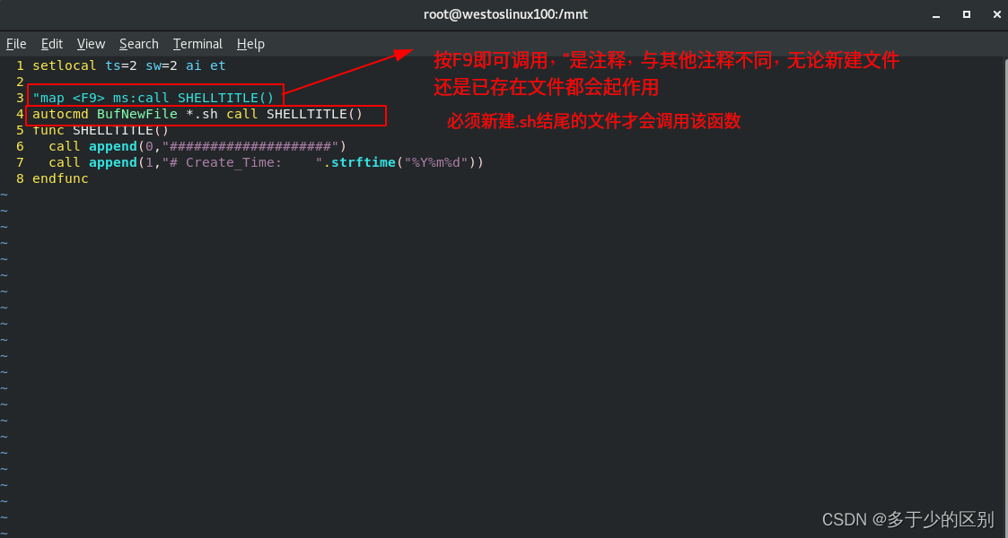Click strftime in line 7

tap(364, 162)
